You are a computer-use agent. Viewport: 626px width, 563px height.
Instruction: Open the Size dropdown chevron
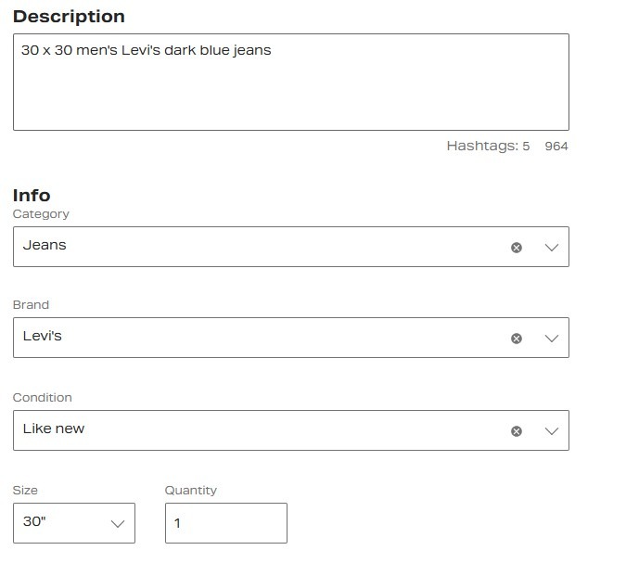[118, 524]
